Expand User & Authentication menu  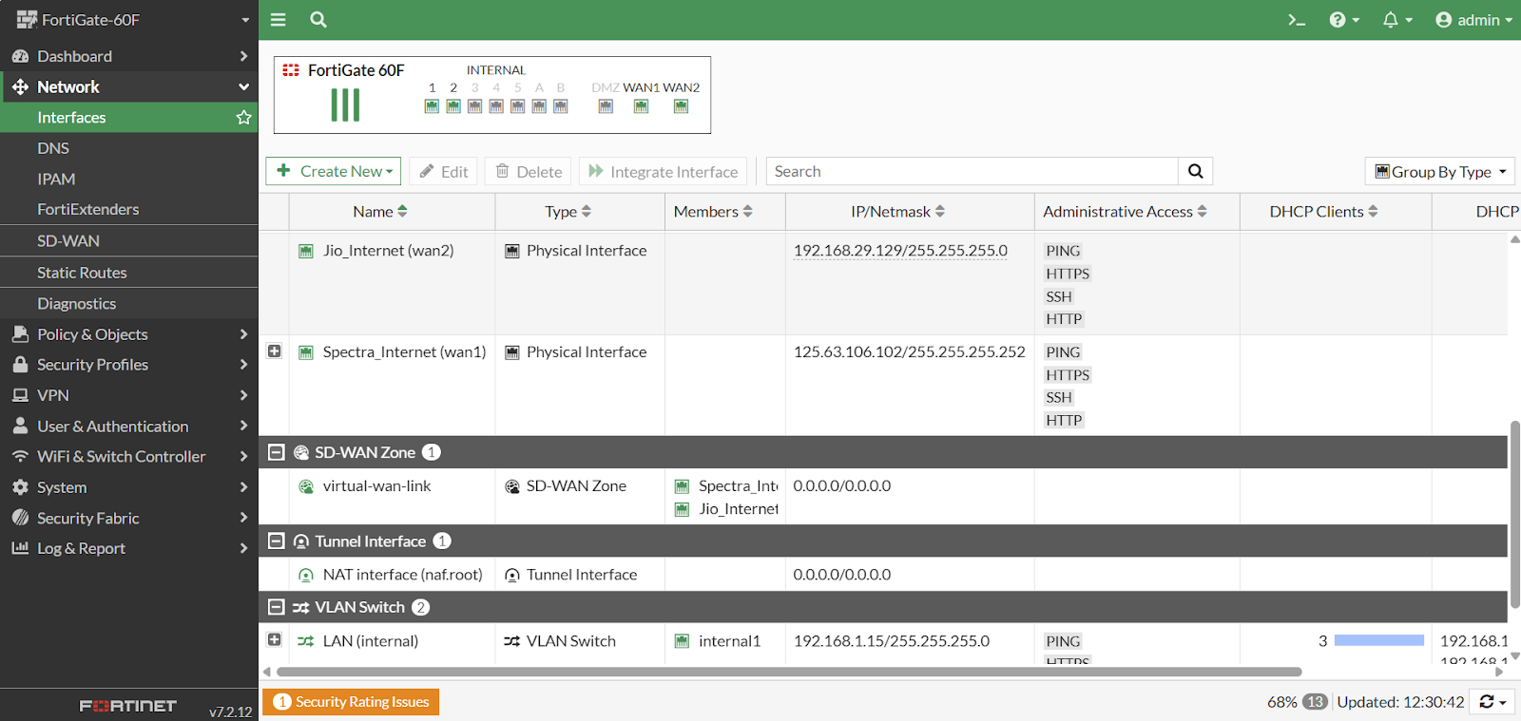(129, 427)
